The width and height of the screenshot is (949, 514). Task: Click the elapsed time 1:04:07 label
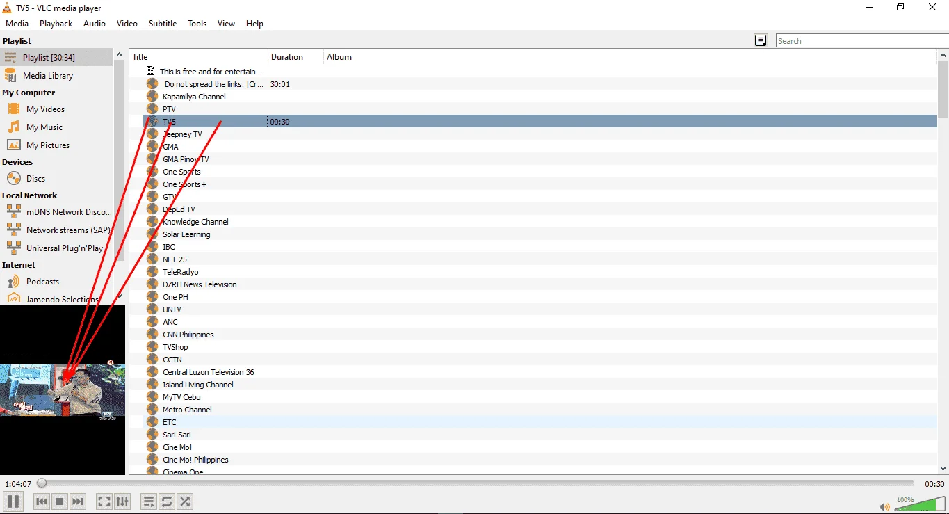click(x=18, y=484)
